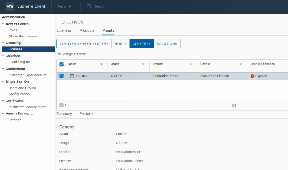Click the 'Evaluation Mode' value in General summary
Image resolution: width=288 pixels, height=170 pixels.
pyautogui.click(x=129, y=152)
